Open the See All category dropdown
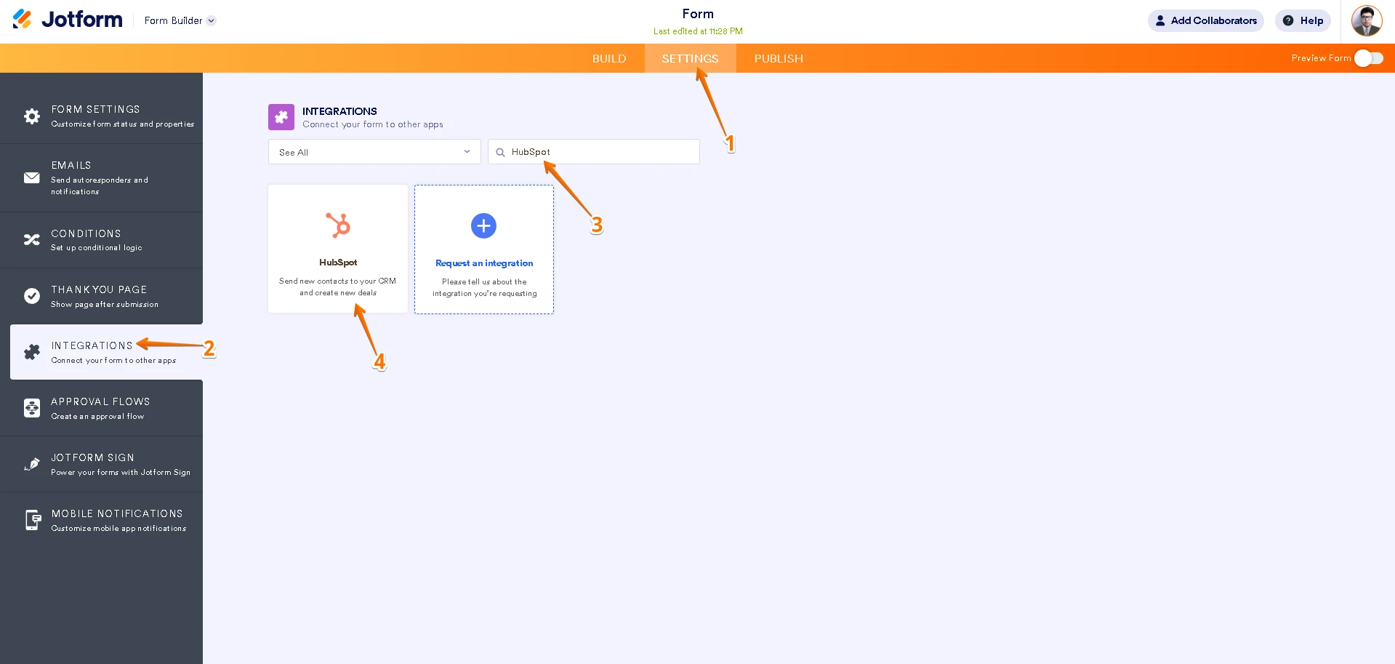The height and width of the screenshot is (664, 1395). (x=373, y=152)
